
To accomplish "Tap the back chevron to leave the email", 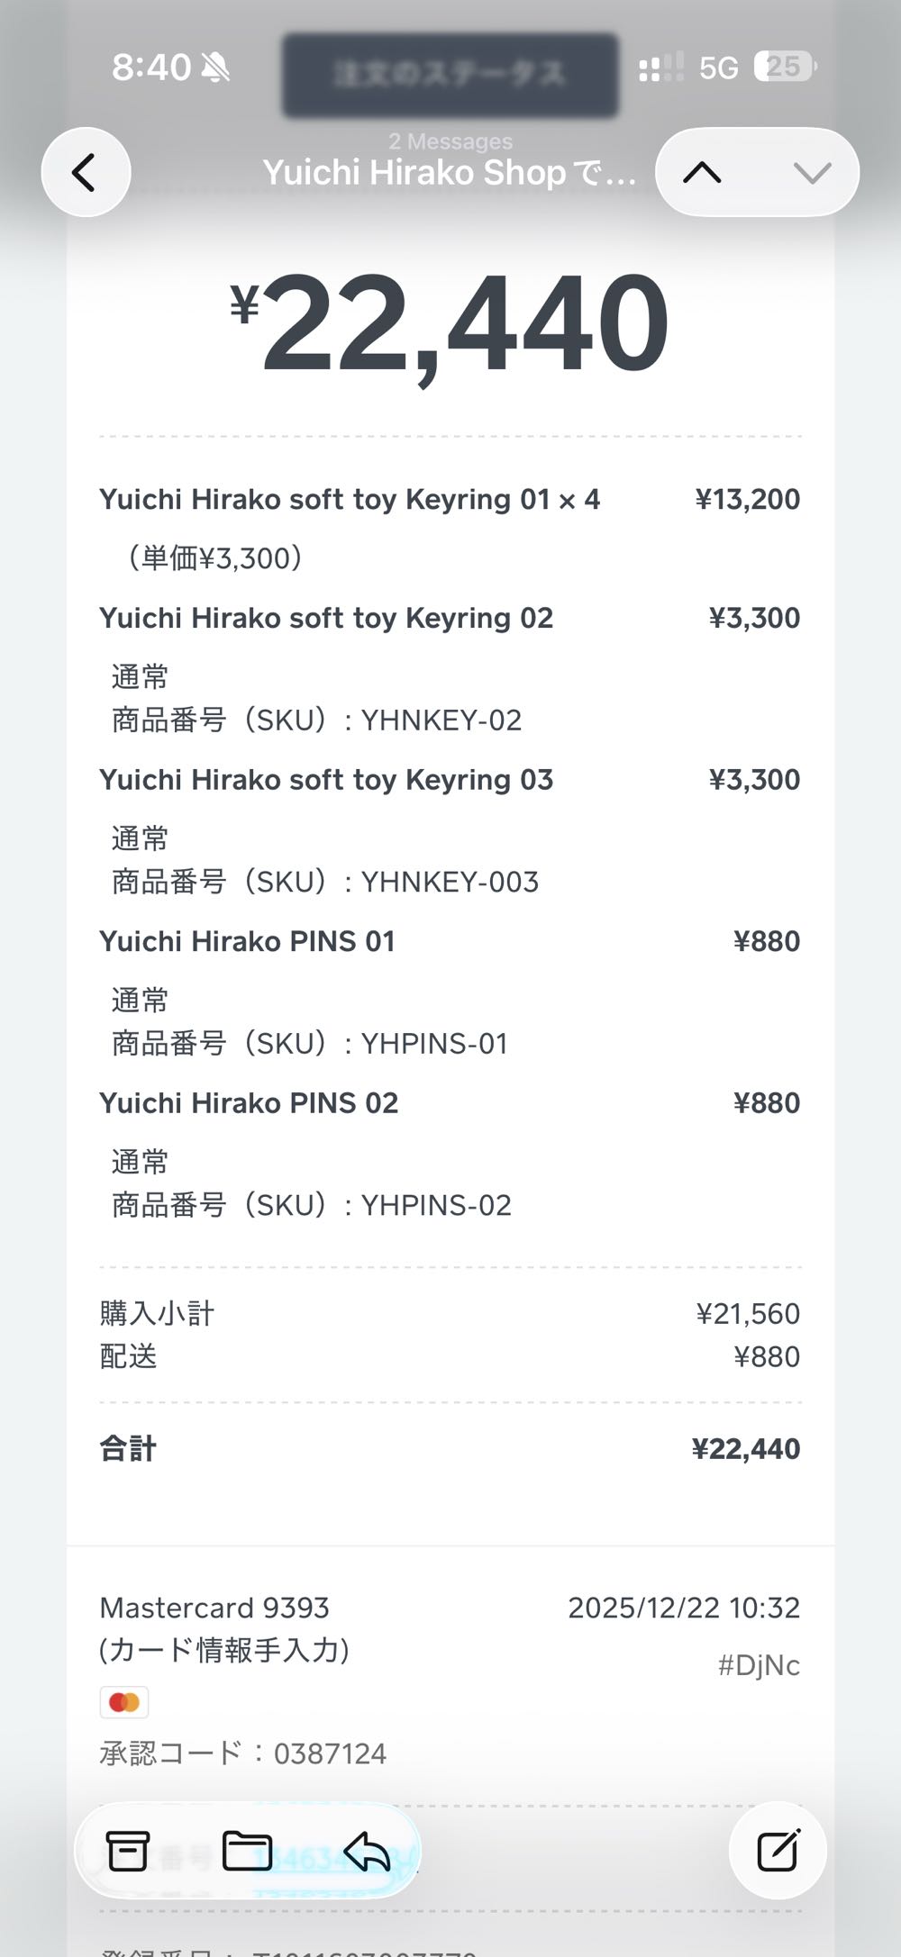I will coord(86,172).
